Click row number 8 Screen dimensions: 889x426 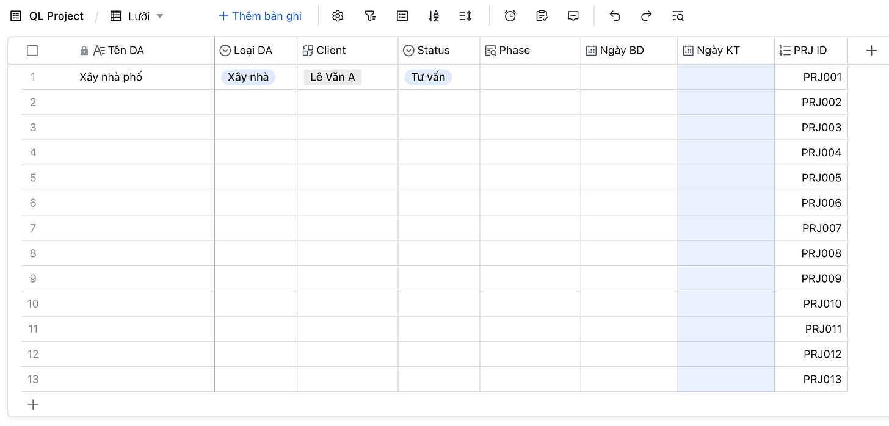click(33, 253)
